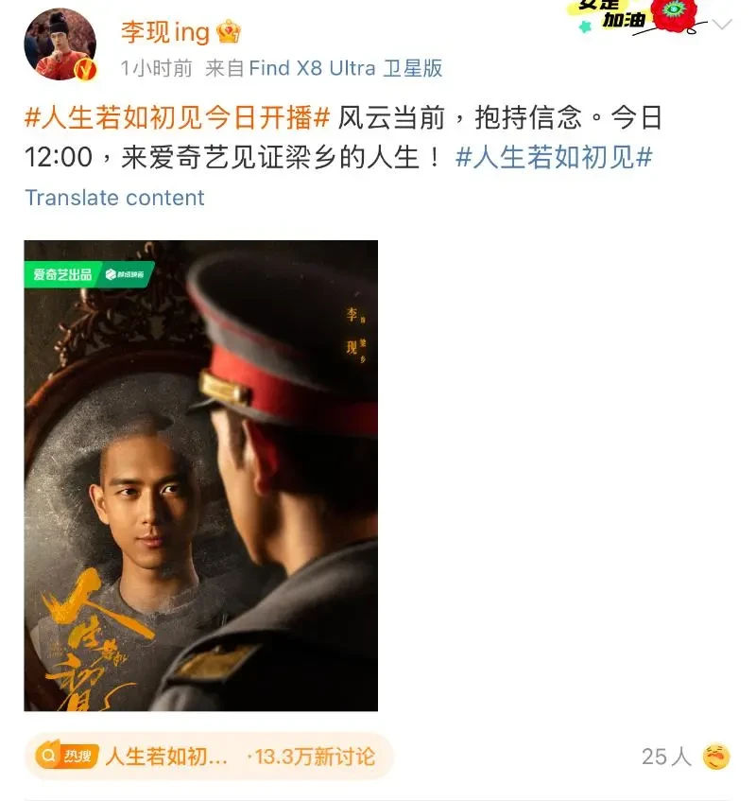Open the username 李现ing link
This screenshot has width=756, height=801.
pyautogui.click(x=165, y=32)
